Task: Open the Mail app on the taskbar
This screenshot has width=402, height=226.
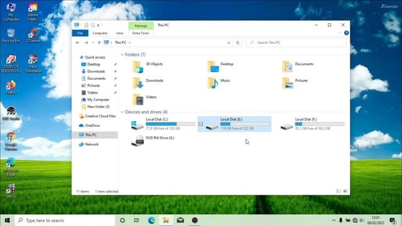Action: (x=180, y=220)
